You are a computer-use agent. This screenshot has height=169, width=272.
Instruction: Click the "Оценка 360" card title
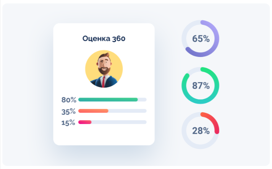(104, 39)
